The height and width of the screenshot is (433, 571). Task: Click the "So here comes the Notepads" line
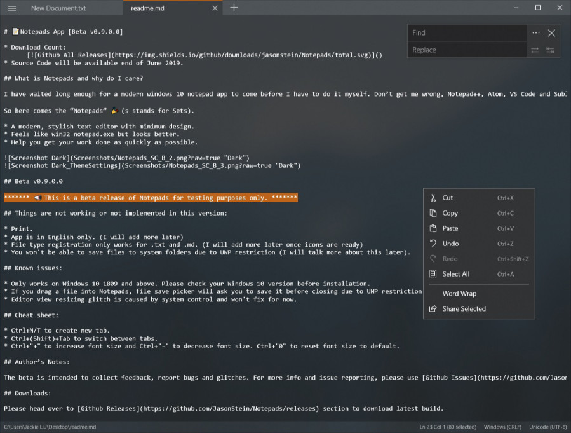[x=99, y=111]
